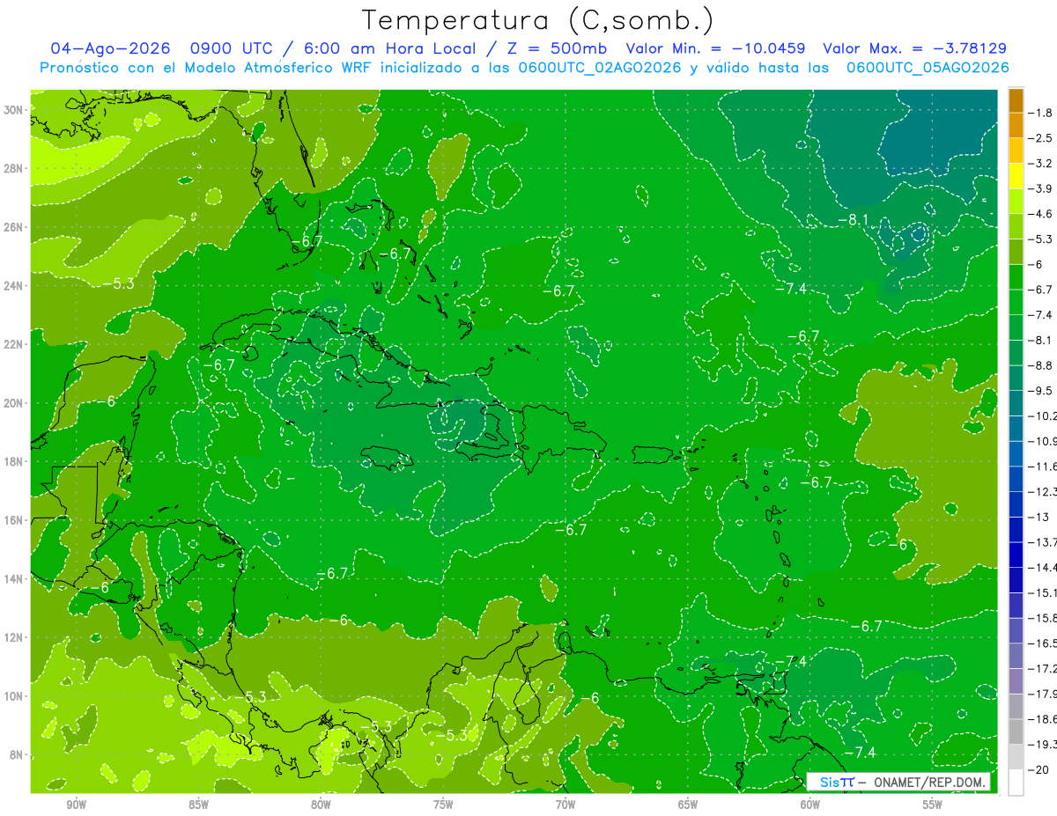Click the -2.5 colorbar label

click(1042, 138)
